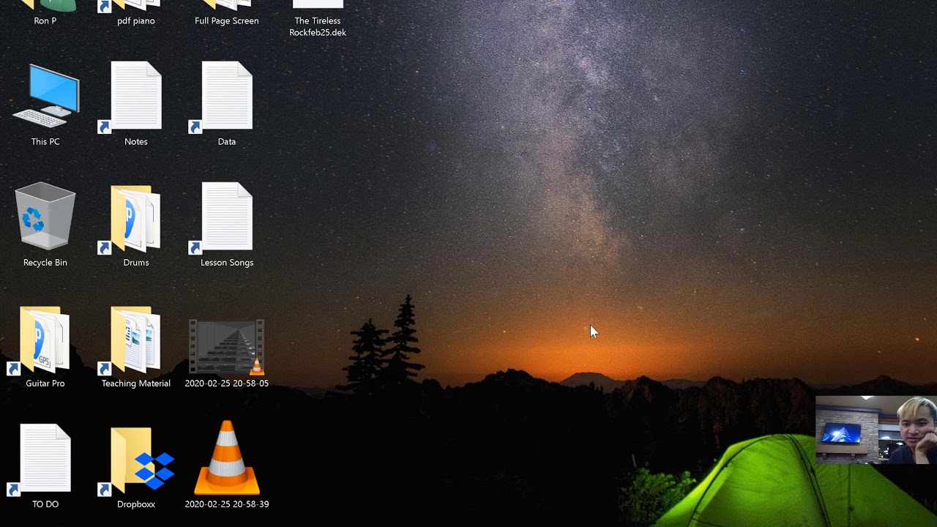The image size is (937, 527).
Task: Open the Dropboxx folder shortcut
Action: coord(136,461)
